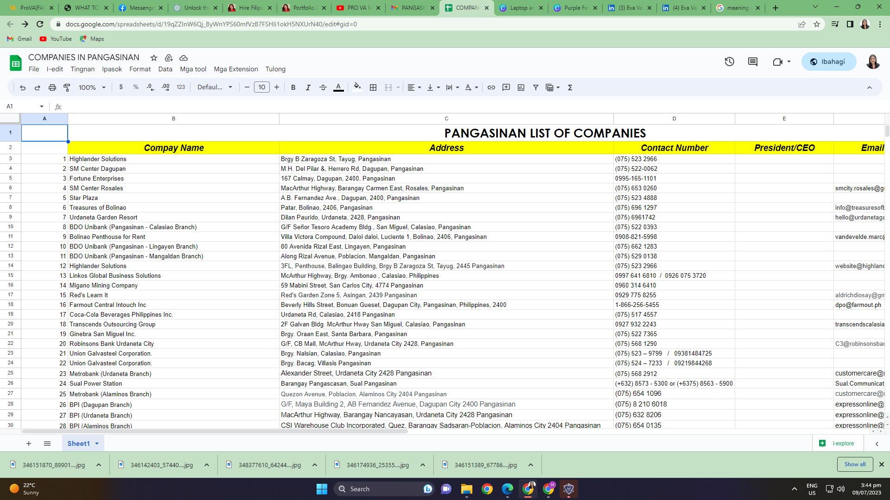Select the paint format tool
Screen dimensions: 890x500
pos(67,87)
